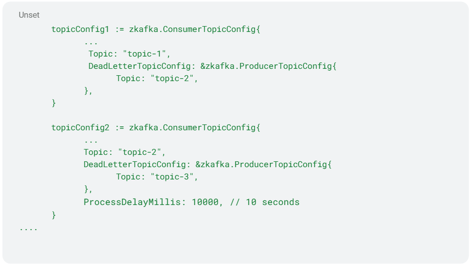Click the topicConfig2 variable name
Viewport: 471px width, 266px height.
coord(80,127)
